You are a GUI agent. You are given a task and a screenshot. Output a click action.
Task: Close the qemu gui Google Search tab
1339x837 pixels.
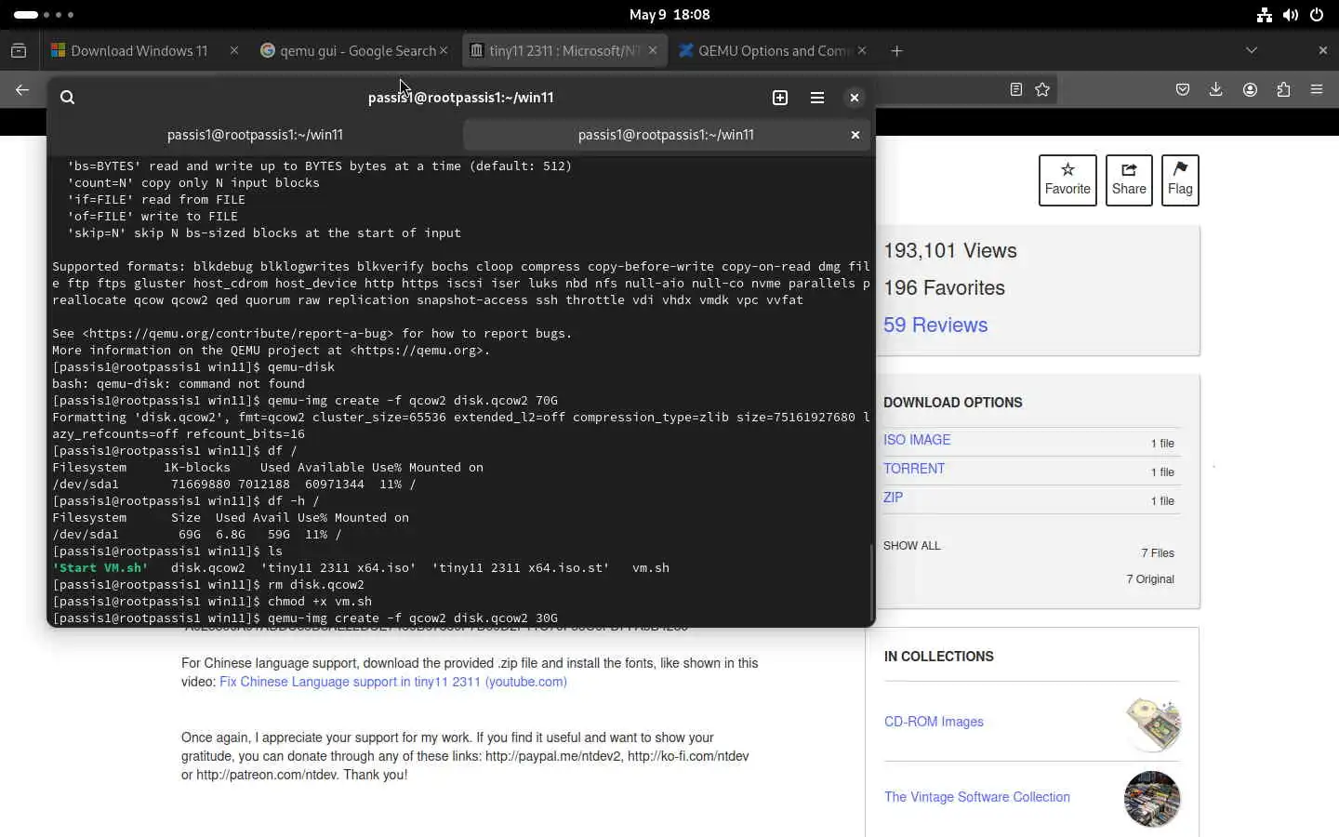tap(444, 51)
